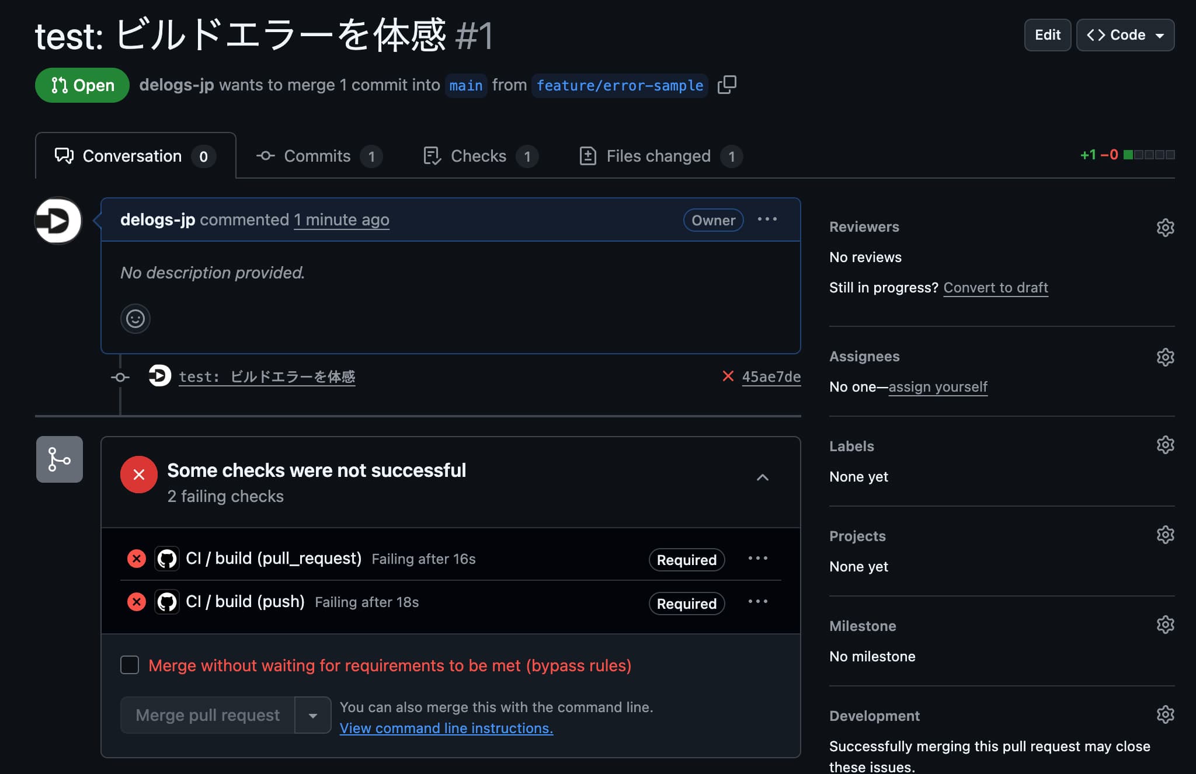The width and height of the screenshot is (1196, 774).
Task: Click the delogs-jp large avatar
Action: (x=58, y=221)
